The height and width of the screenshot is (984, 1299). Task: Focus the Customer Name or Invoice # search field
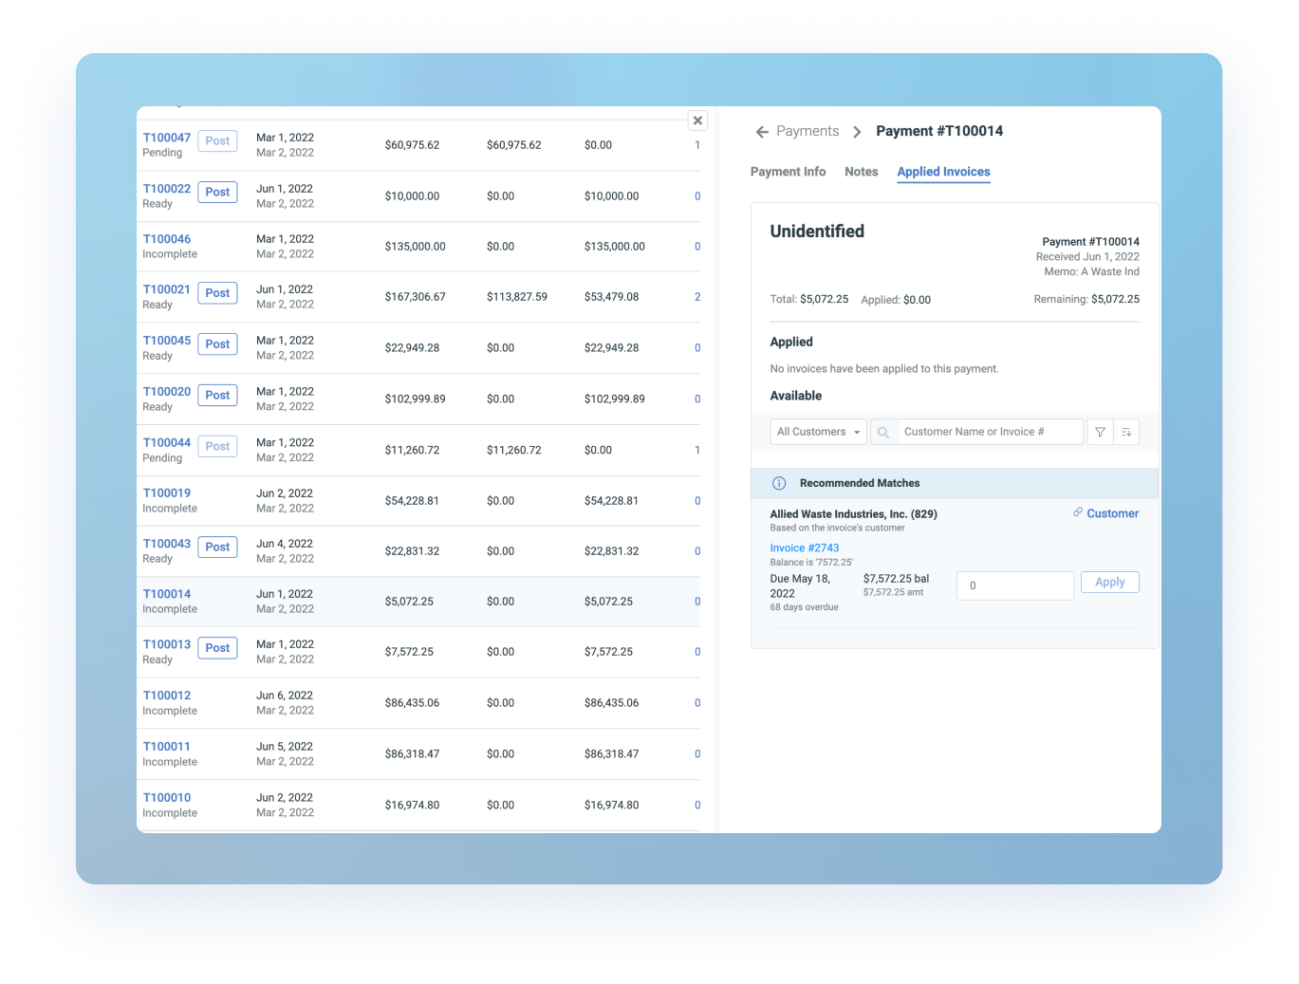[x=989, y=433]
